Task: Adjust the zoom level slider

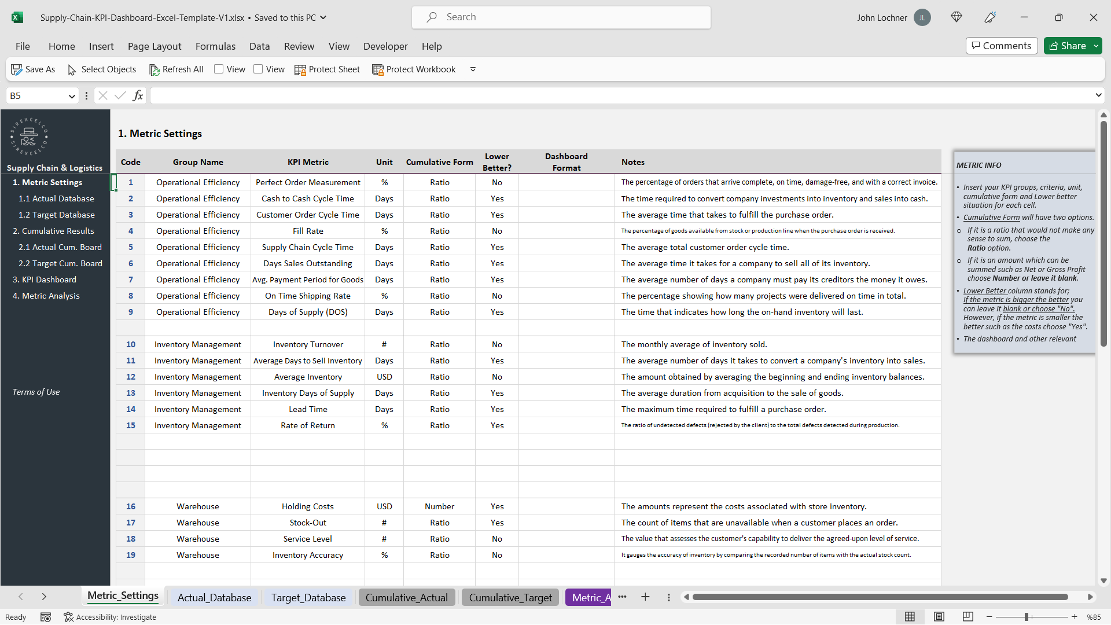Action: click(x=1026, y=617)
